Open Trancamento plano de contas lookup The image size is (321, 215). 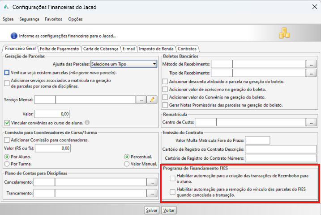[x=152, y=193]
